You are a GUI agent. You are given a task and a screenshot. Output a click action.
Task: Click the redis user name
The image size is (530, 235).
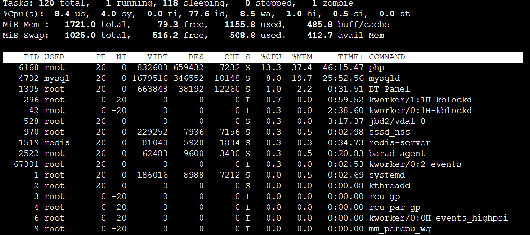[57, 143]
